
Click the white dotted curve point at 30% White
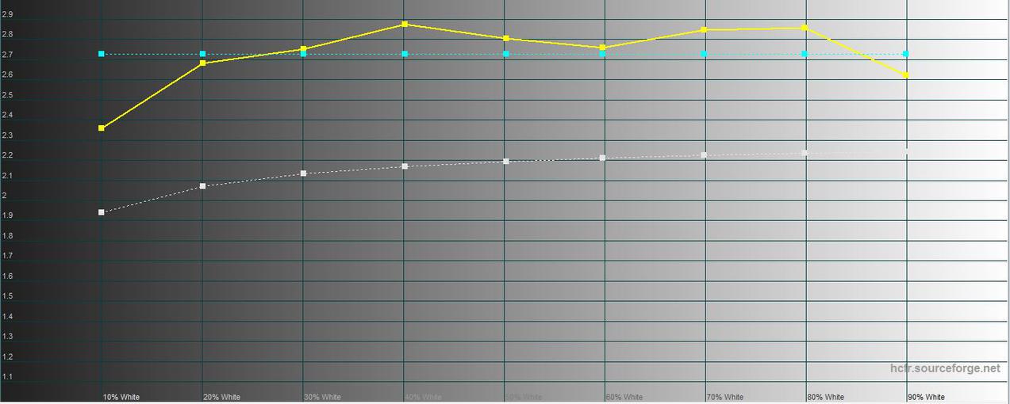point(304,173)
